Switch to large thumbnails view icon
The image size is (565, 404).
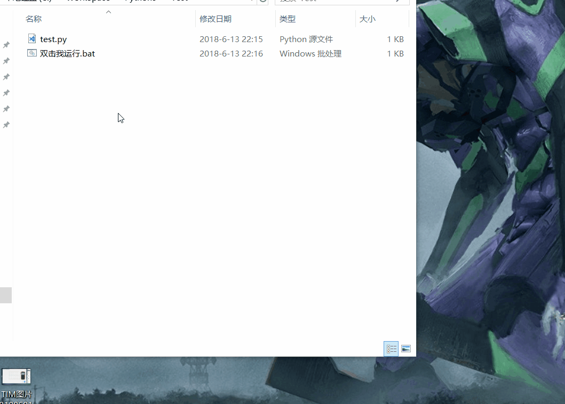406,349
